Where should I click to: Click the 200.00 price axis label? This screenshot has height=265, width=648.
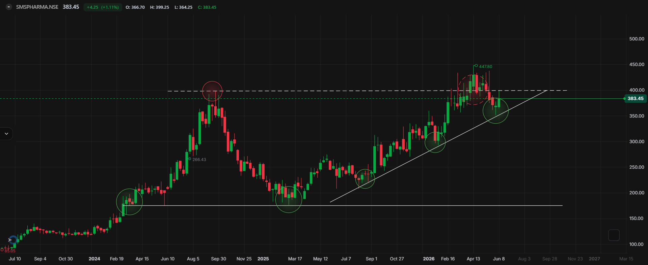pyautogui.click(x=637, y=193)
